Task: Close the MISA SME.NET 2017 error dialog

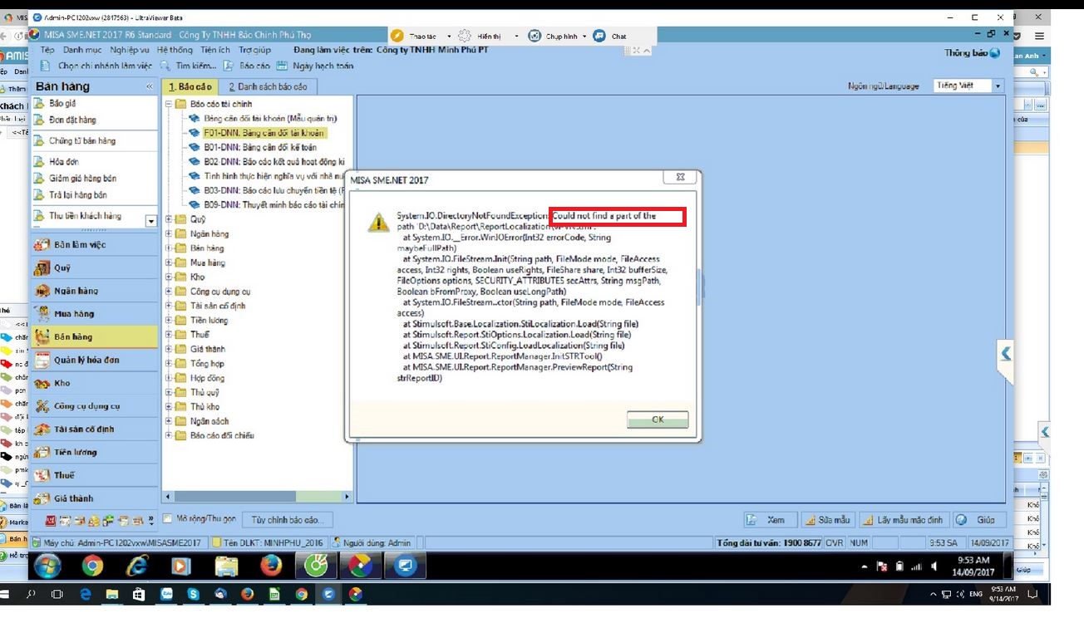Action: click(679, 177)
